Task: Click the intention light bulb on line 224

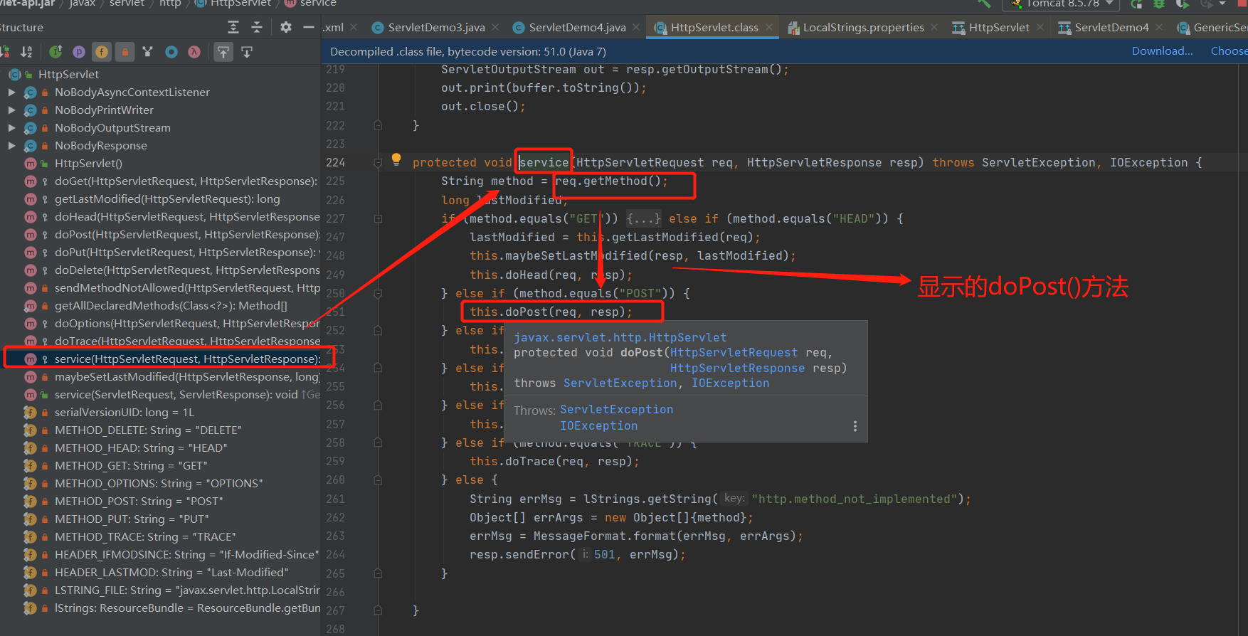Action: (396, 159)
